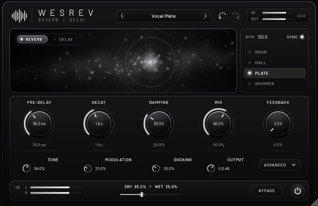Select the Room reverb type

tap(275, 52)
